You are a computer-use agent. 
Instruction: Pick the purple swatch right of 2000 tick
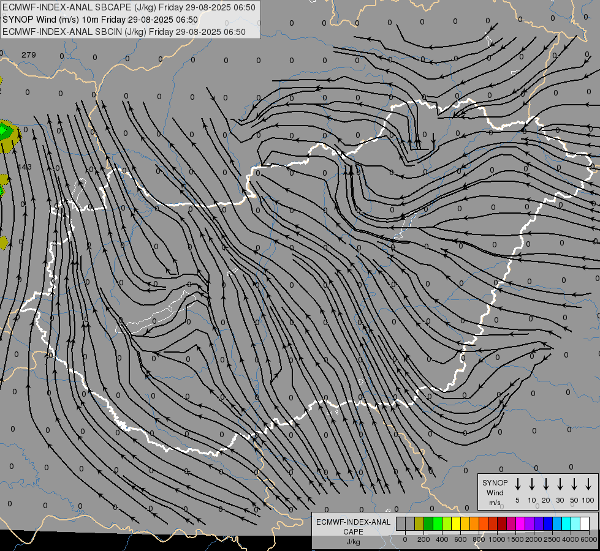529,523
